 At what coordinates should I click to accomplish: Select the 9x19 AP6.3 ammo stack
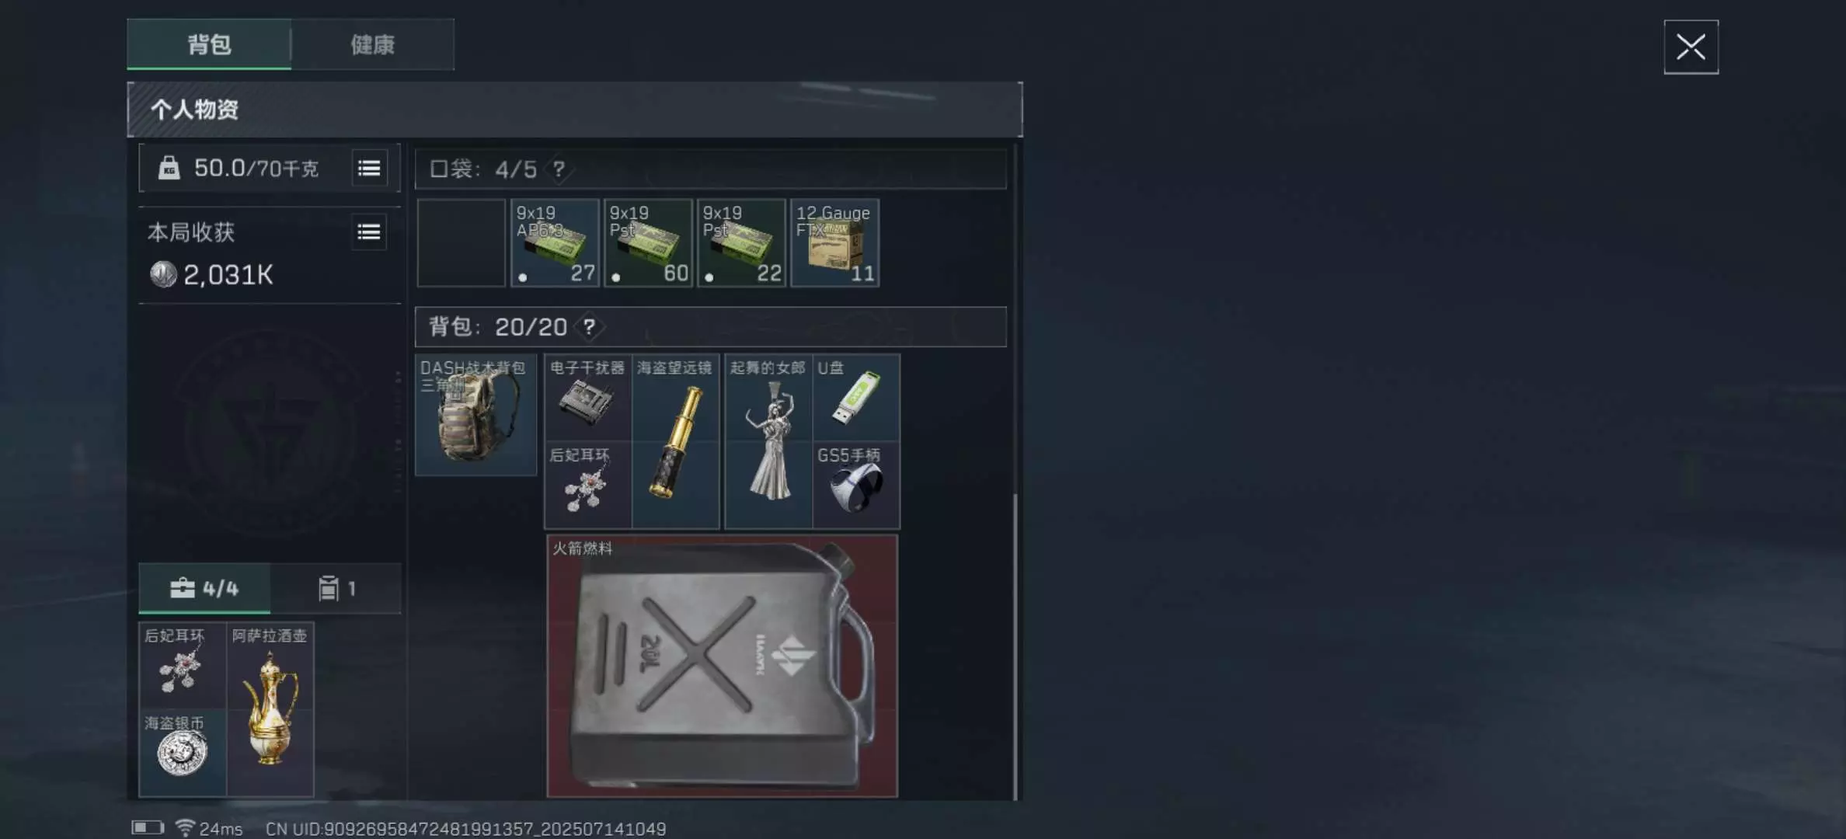tap(555, 243)
